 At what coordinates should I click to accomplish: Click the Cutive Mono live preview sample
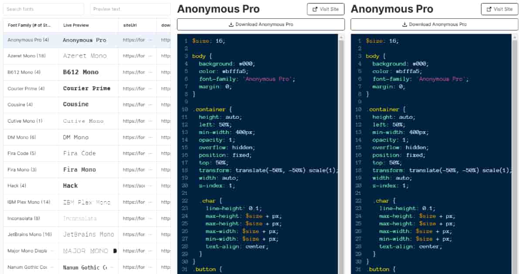point(84,121)
